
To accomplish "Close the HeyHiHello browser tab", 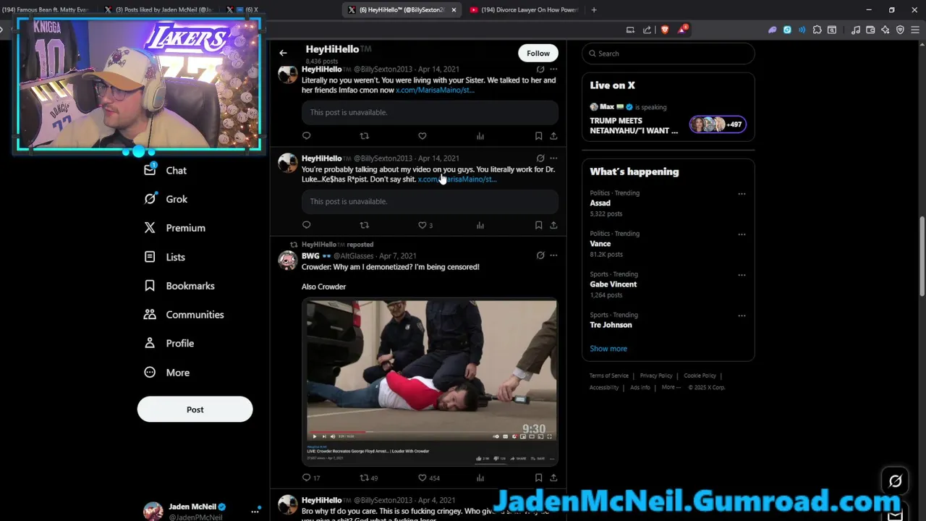I will 454,10.
